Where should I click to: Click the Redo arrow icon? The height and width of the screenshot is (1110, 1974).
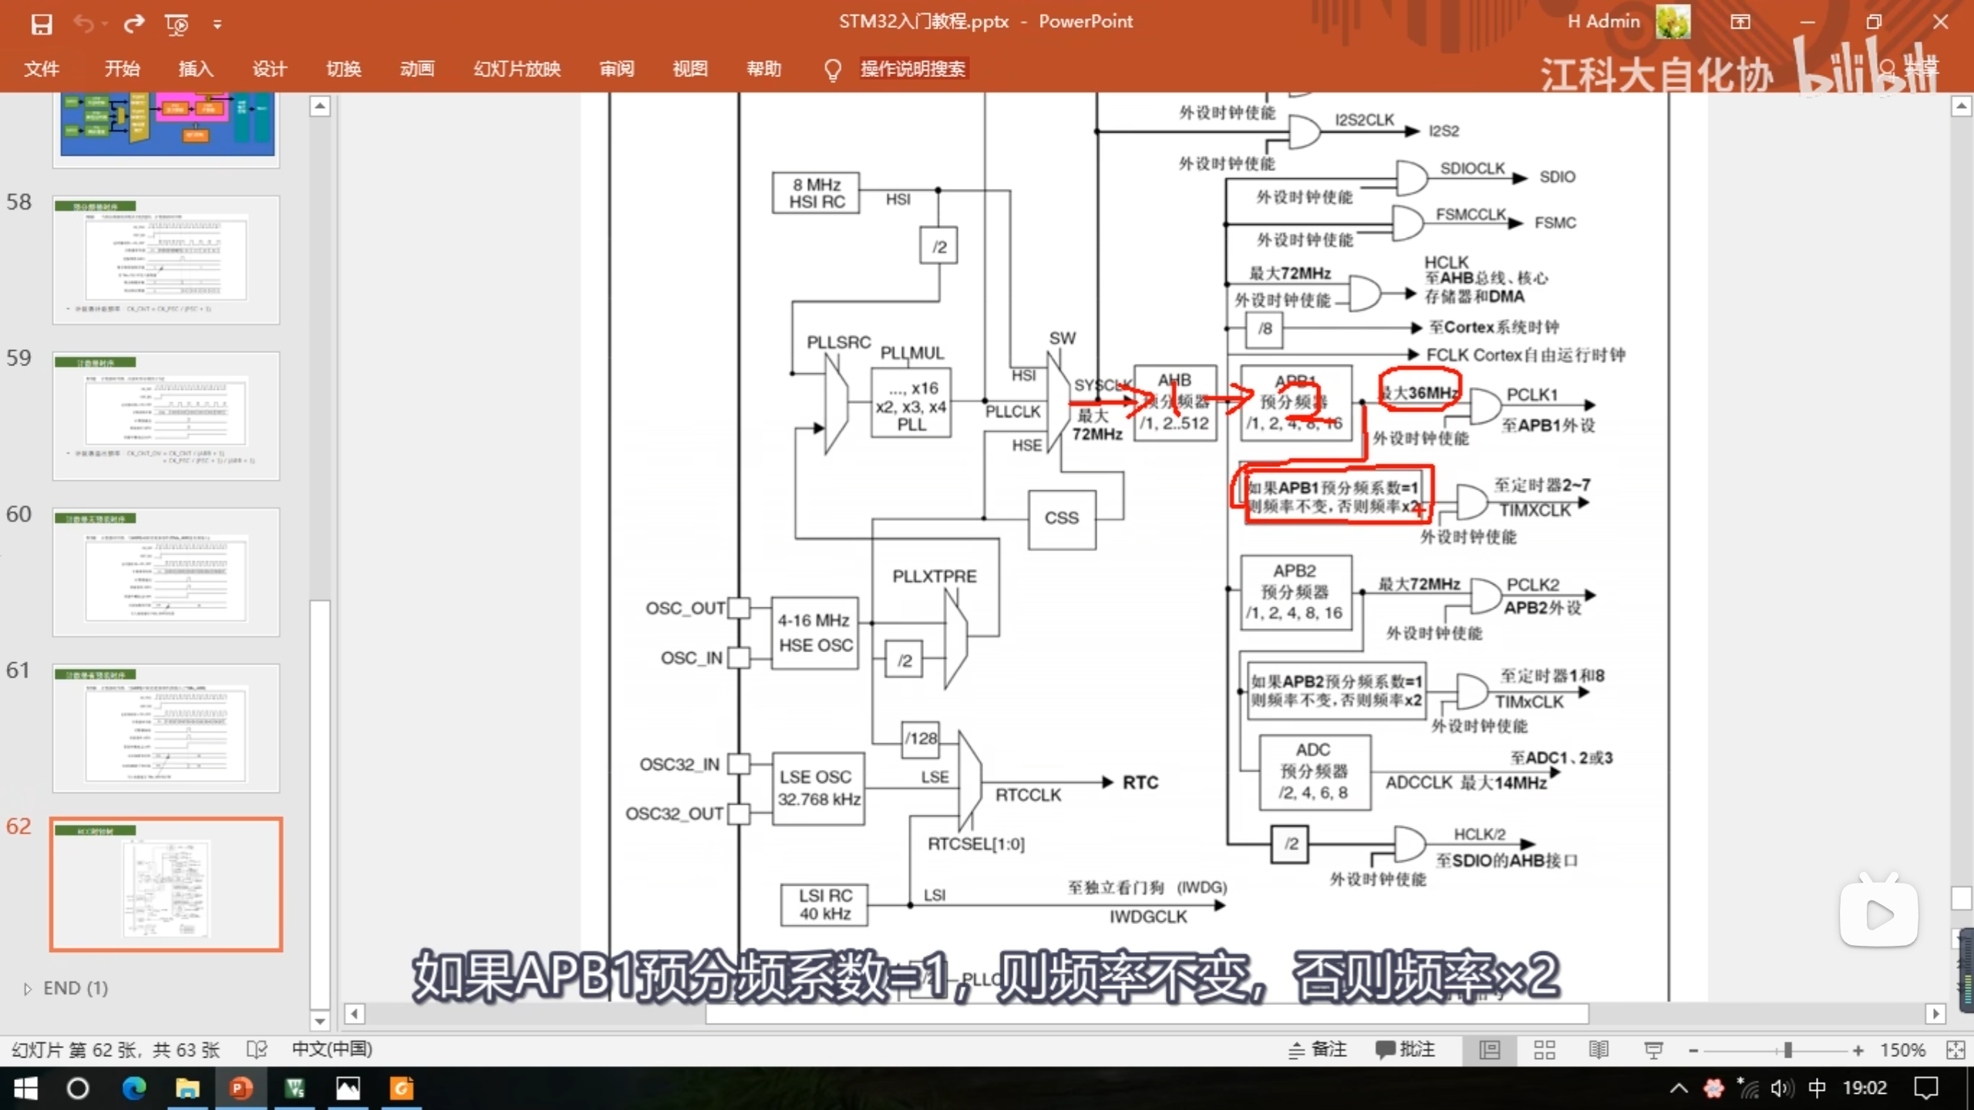134,24
